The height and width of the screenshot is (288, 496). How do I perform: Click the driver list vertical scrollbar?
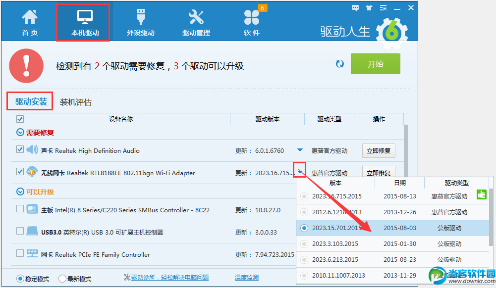[x=405, y=150]
